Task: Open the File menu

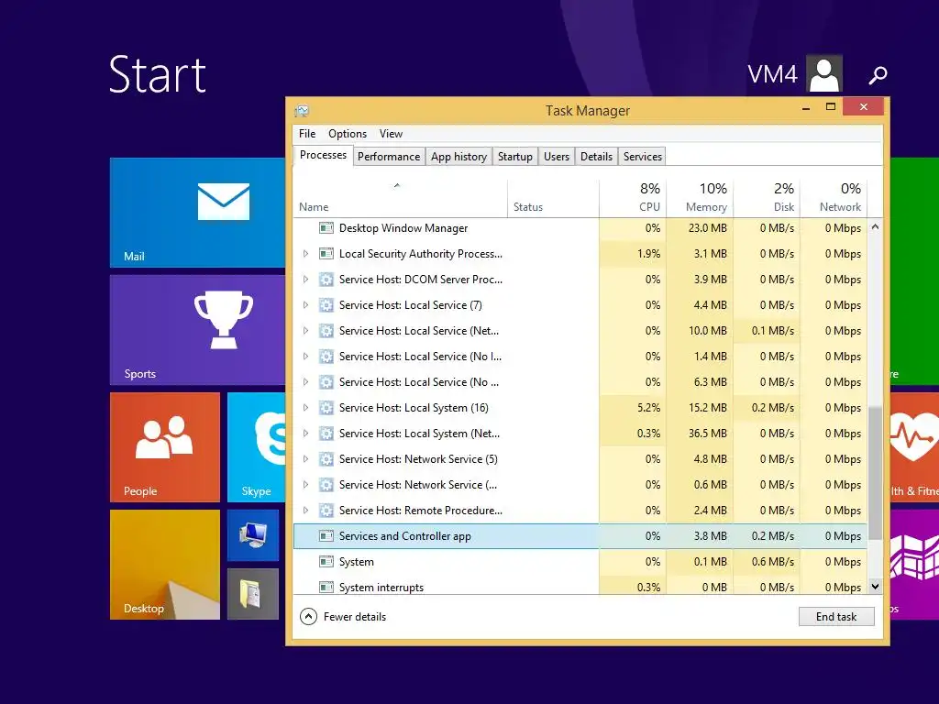Action: click(307, 134)
